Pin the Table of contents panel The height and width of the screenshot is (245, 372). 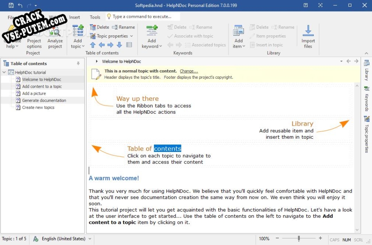pyautogui.click(x=78, y=63)
